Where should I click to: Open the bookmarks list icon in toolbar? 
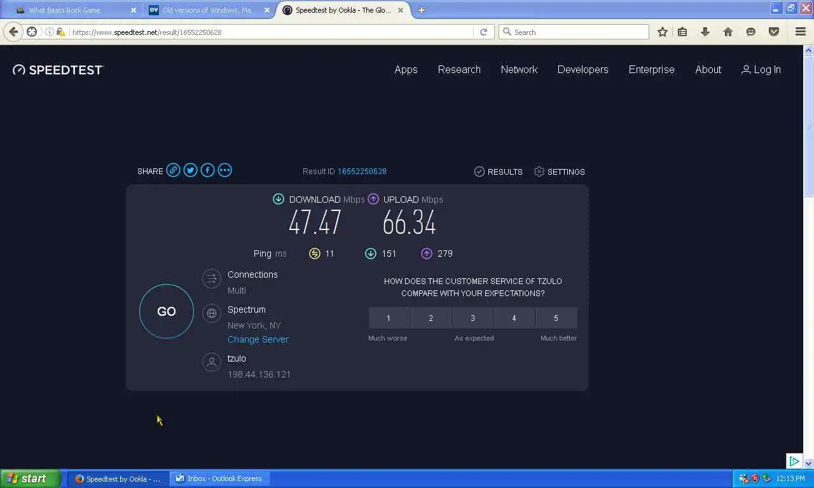click(x=682, y=32)
